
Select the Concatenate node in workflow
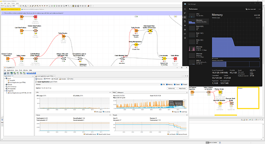click(x=164, y=59)
